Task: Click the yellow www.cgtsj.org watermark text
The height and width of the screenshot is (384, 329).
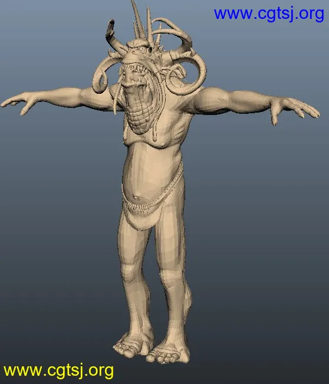Action: (58, 371)
